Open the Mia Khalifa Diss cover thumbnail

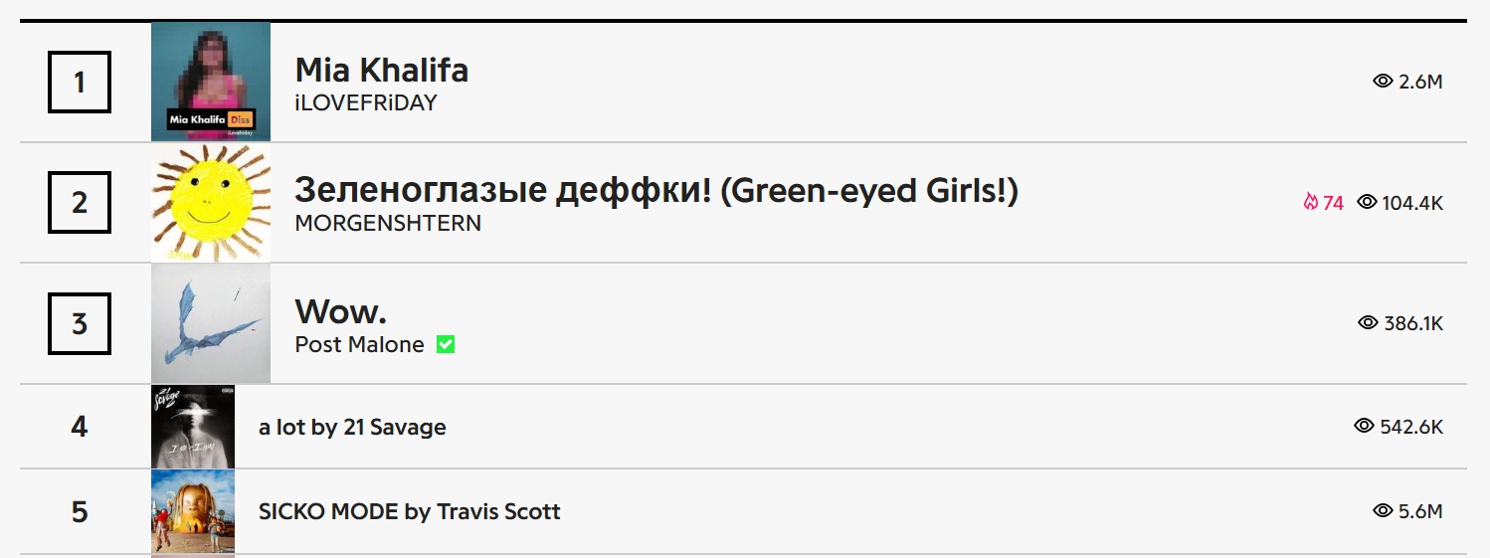click(x=211, y=82)
